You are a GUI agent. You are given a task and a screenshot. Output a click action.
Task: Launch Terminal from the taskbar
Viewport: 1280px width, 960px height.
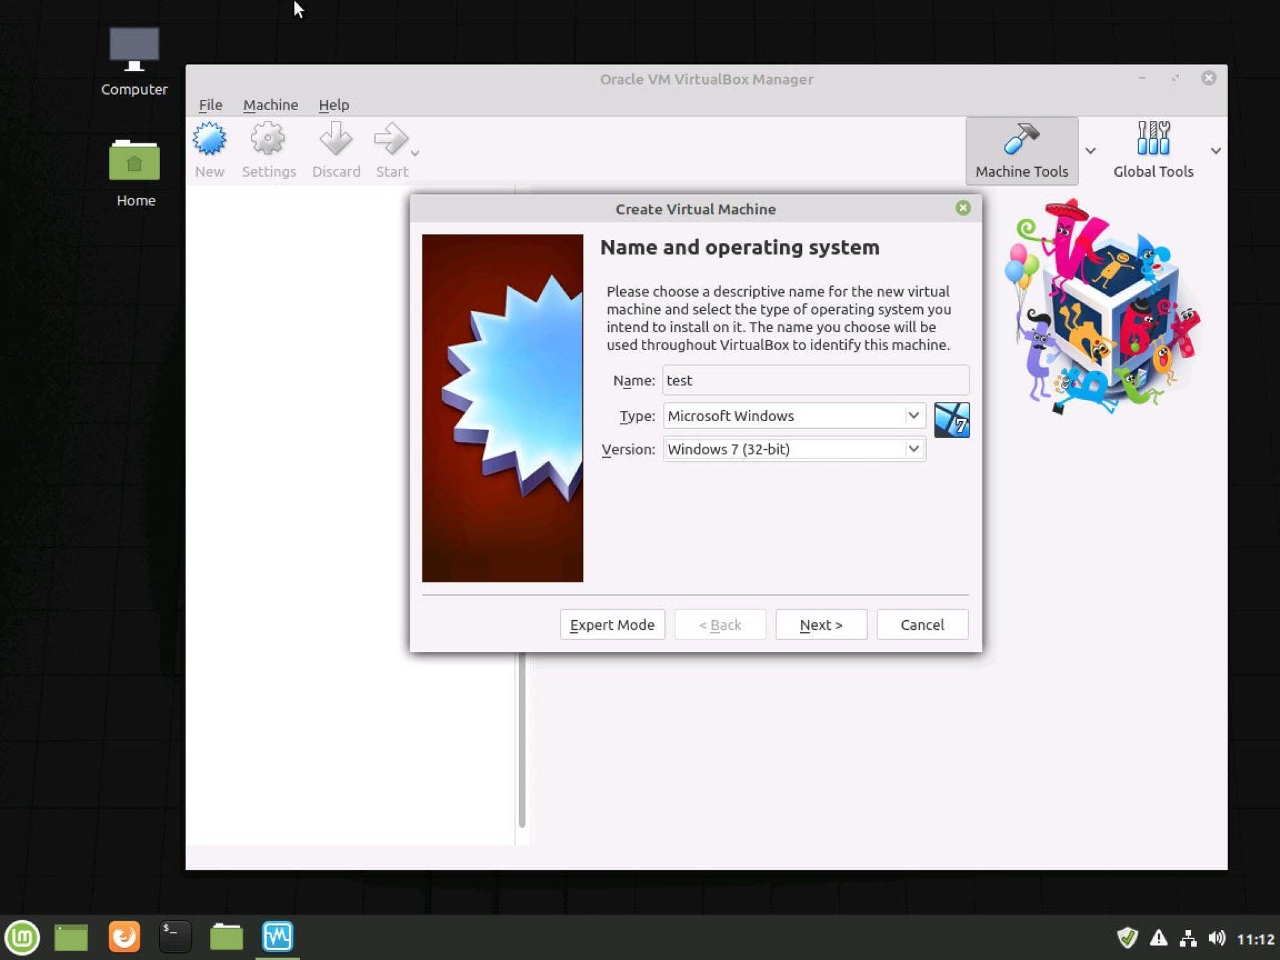(x=175, y=938)
